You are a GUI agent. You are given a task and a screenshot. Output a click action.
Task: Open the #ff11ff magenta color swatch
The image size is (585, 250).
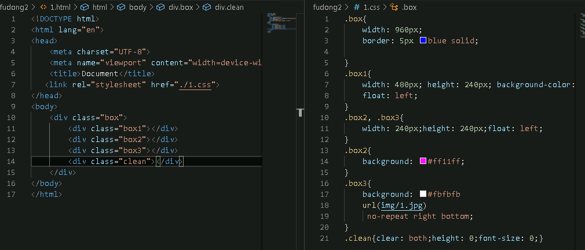423,161
